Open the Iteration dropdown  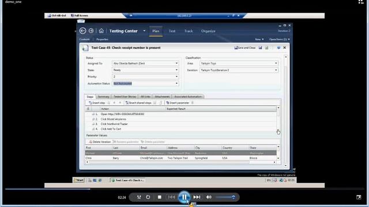276,70
